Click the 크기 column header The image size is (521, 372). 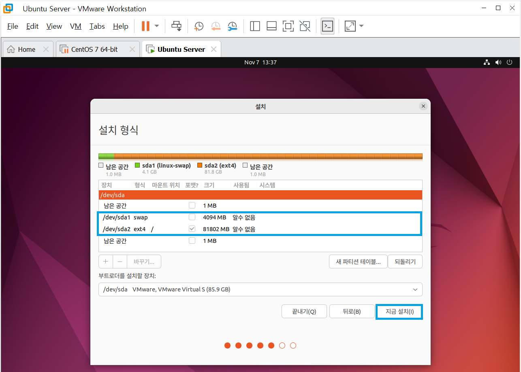point(209,185)
